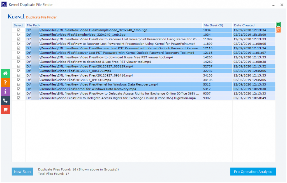This screenshot has height=183, width=287.
Task: Deselect all duplicates with the orange X icon
Action: pyautogui.click(x=278, y=30)
